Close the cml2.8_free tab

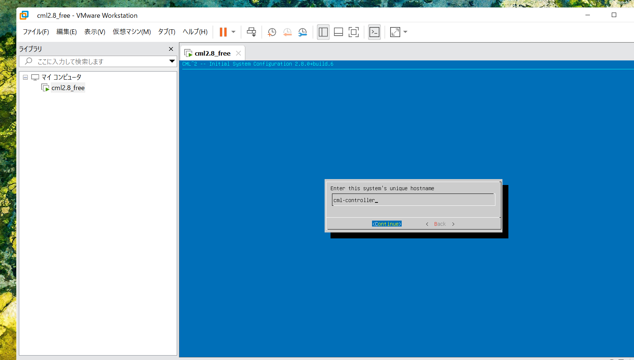point(238,53)
